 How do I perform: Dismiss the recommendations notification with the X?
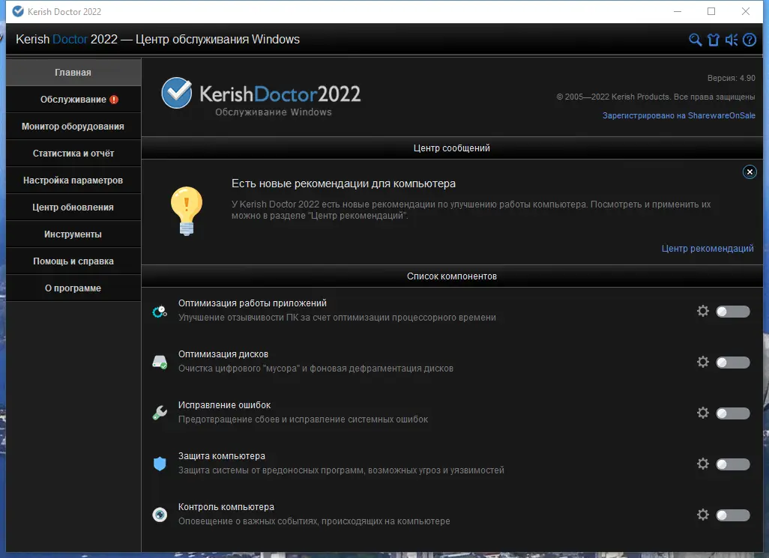click(x=750, y=172)
